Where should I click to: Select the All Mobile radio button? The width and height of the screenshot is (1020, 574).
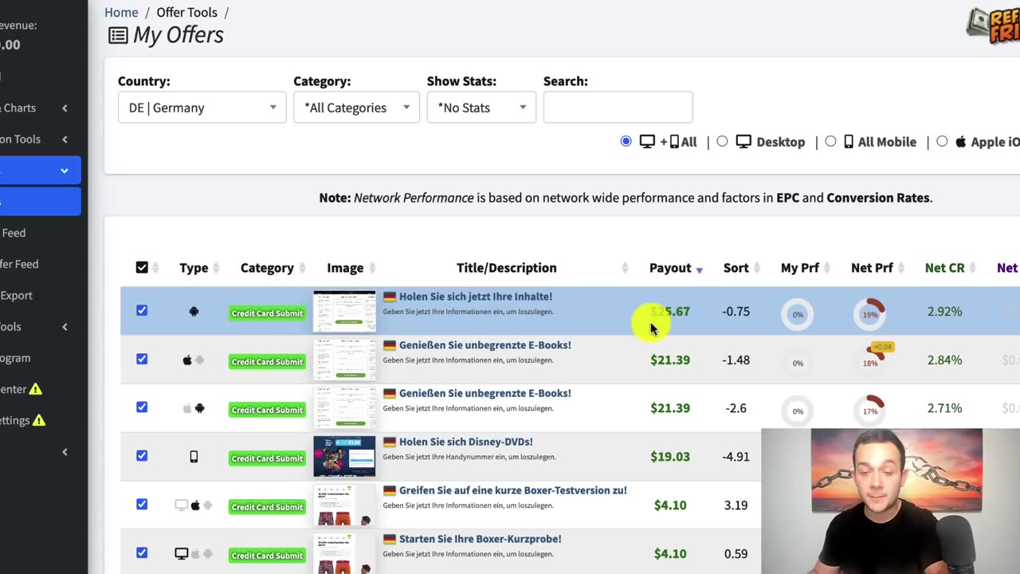click(x=830, y=141)
